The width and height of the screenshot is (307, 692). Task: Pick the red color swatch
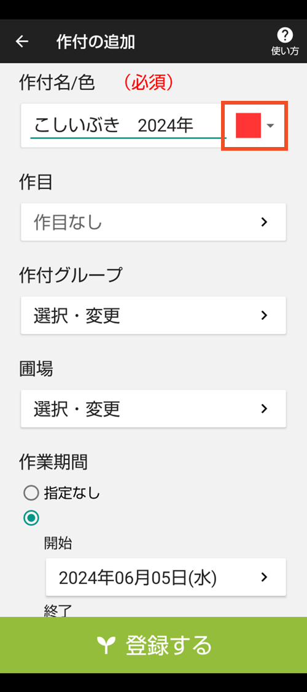(249, 125)
